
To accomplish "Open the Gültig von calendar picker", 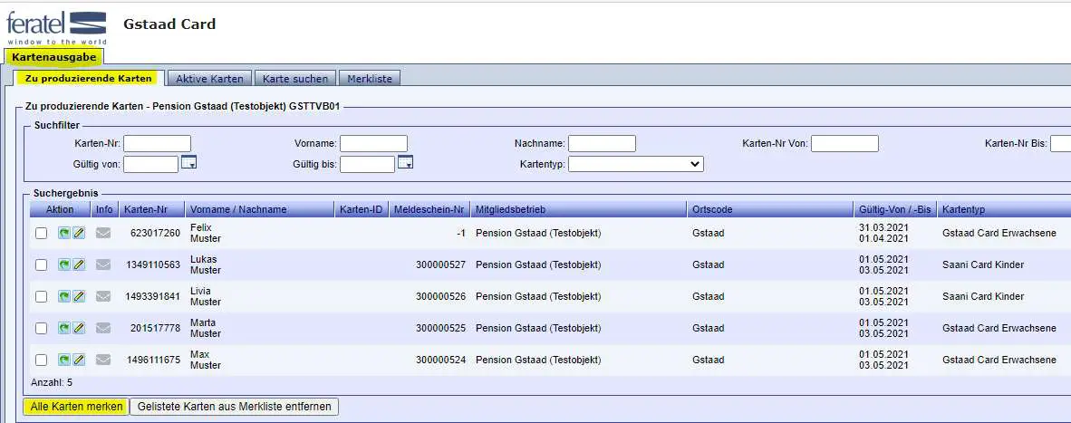I will (x=188, y=162).
